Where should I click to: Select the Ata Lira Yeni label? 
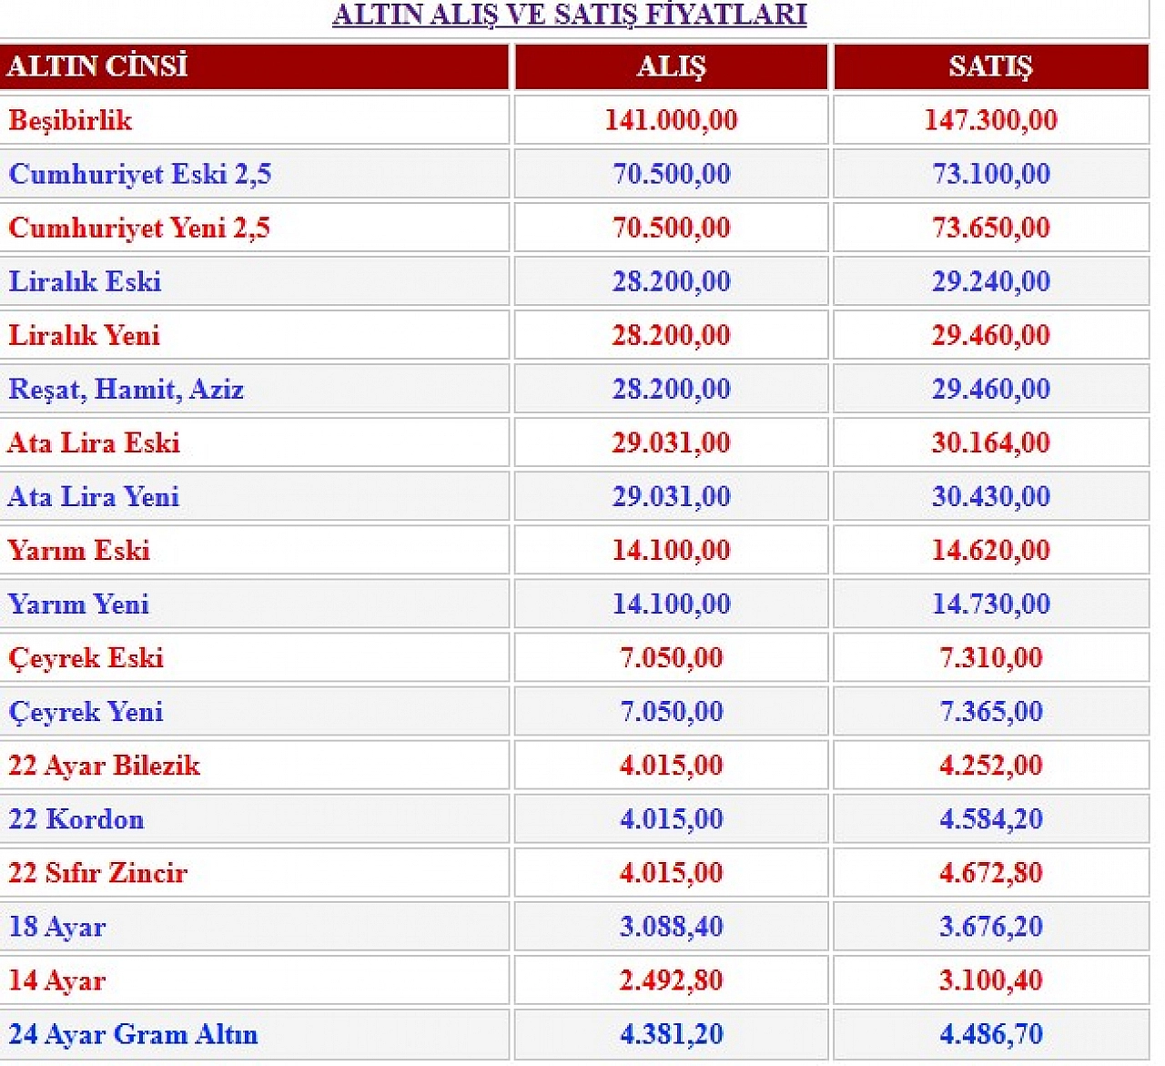(x=94, y=496)
